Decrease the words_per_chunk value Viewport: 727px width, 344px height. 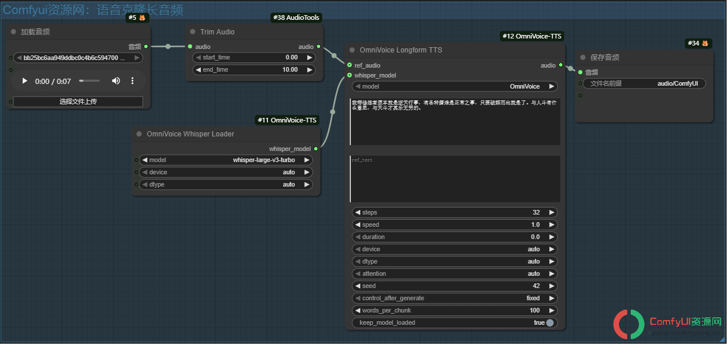[x=357, y=310]
